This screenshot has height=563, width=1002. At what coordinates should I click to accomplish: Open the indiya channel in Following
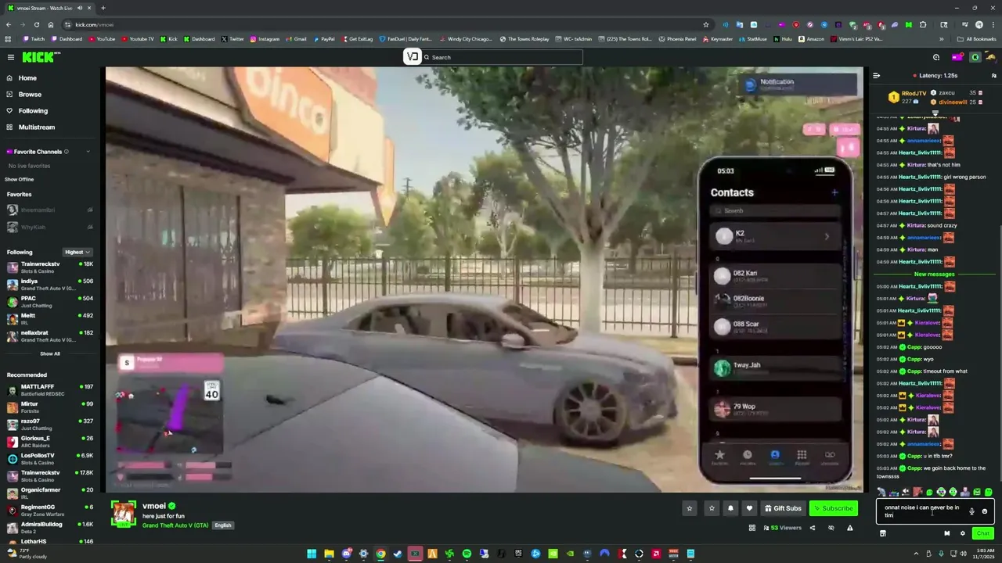click(49, 285)
